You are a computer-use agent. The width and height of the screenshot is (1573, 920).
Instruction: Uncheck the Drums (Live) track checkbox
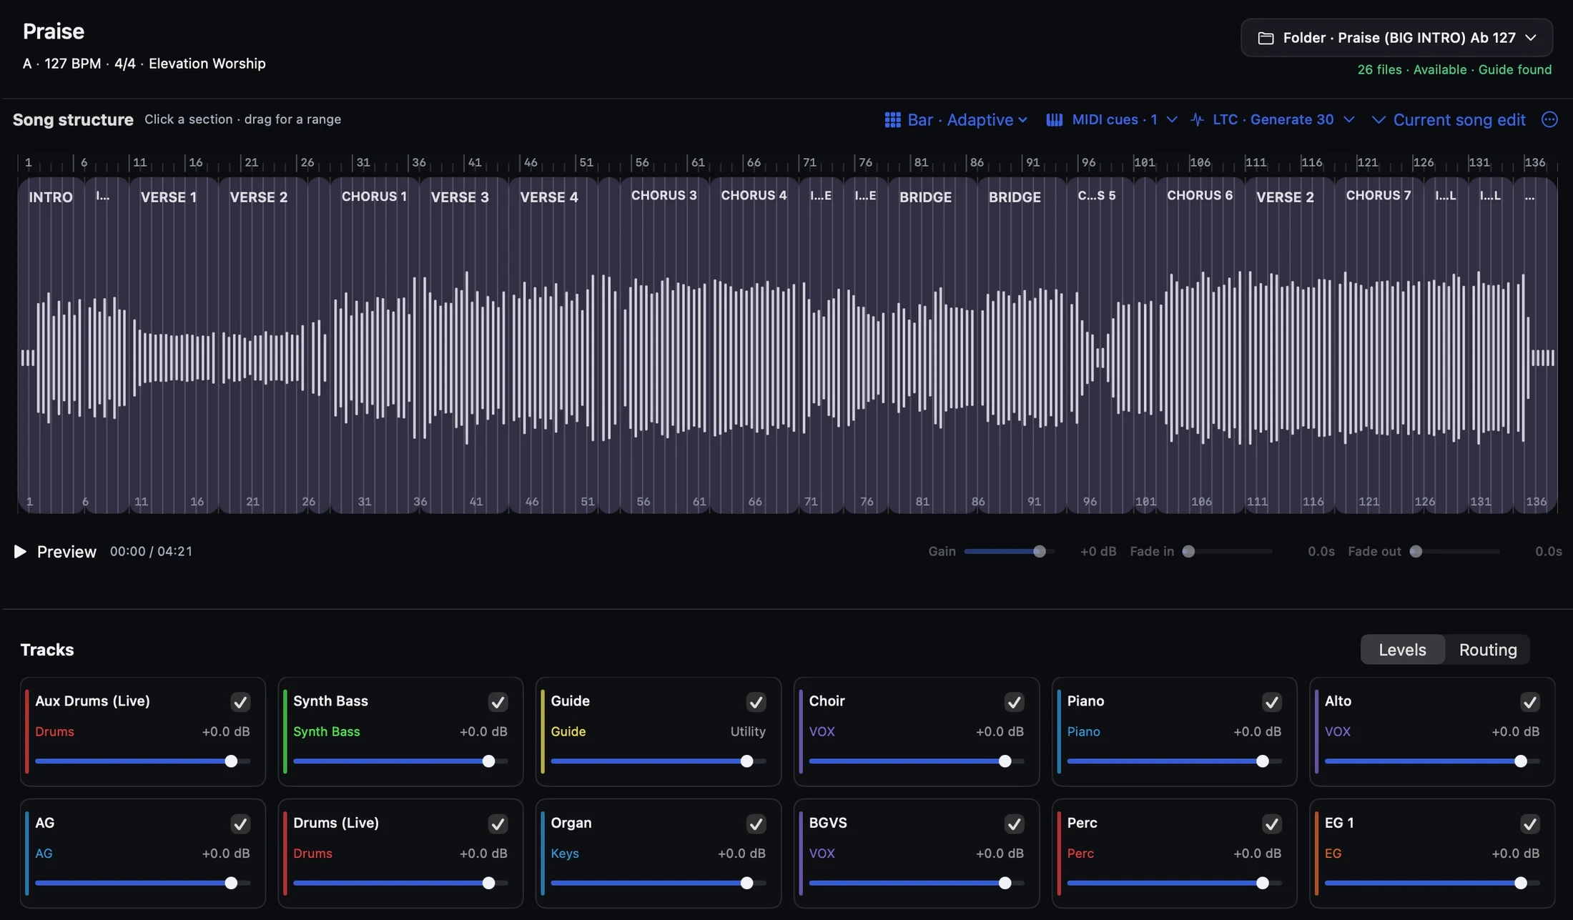[x=498, y=823]
